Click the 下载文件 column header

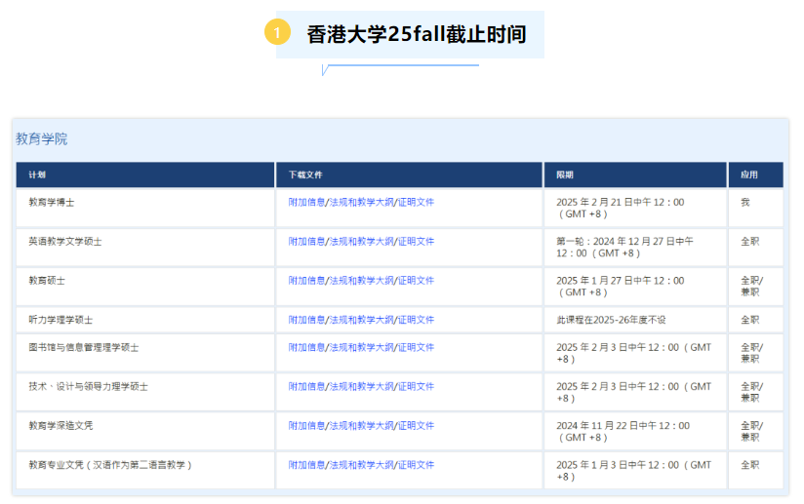tap(304, 175)
